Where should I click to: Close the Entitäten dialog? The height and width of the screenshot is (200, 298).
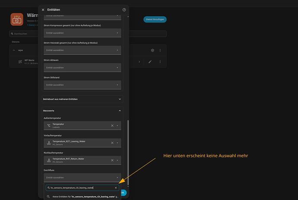(43, 9)
